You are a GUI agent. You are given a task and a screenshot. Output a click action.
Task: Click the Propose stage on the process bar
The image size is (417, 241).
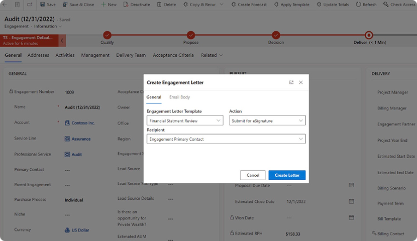[x=191, y=35]
